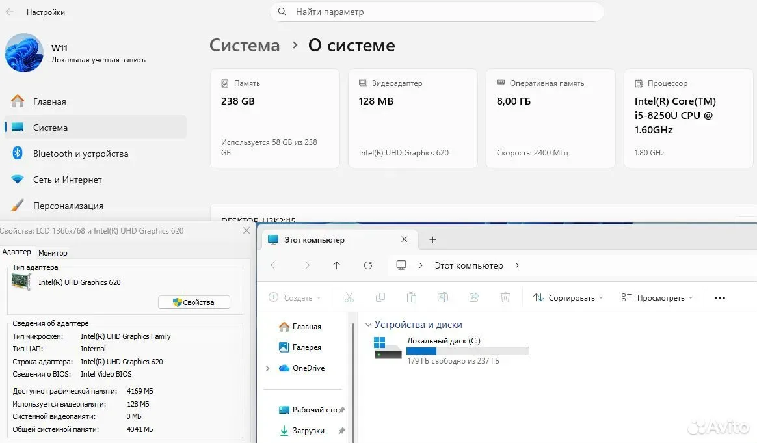Open Персонализация section
The height and width of the screenshot is (443, 757).
point(95,206)
